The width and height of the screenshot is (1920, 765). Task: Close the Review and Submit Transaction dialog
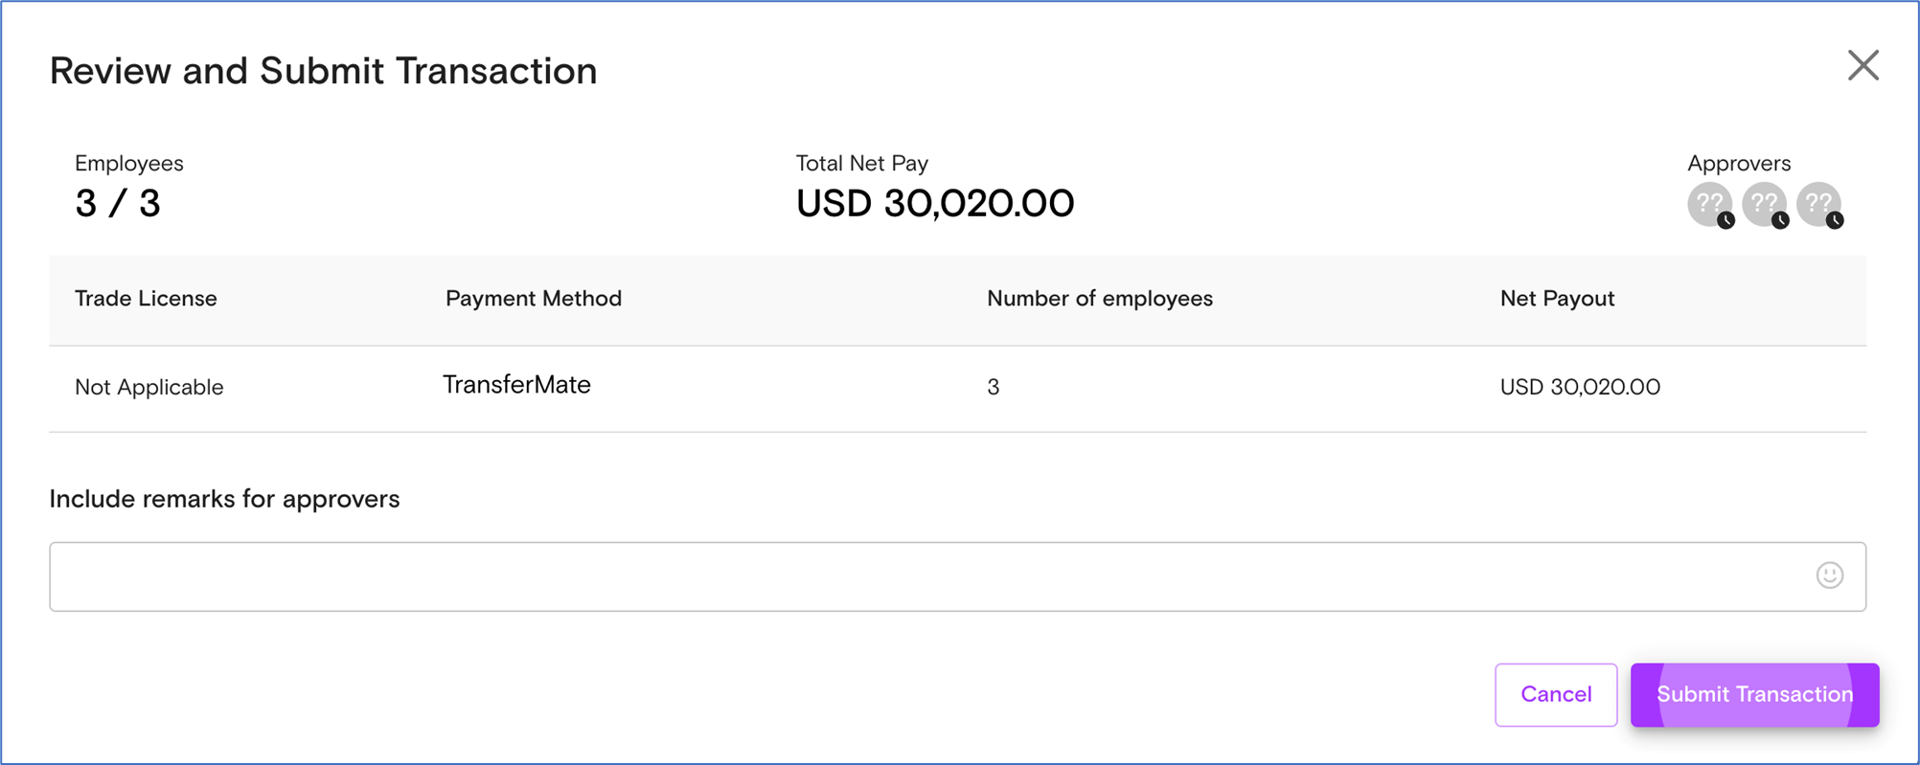click(1863, 66)
